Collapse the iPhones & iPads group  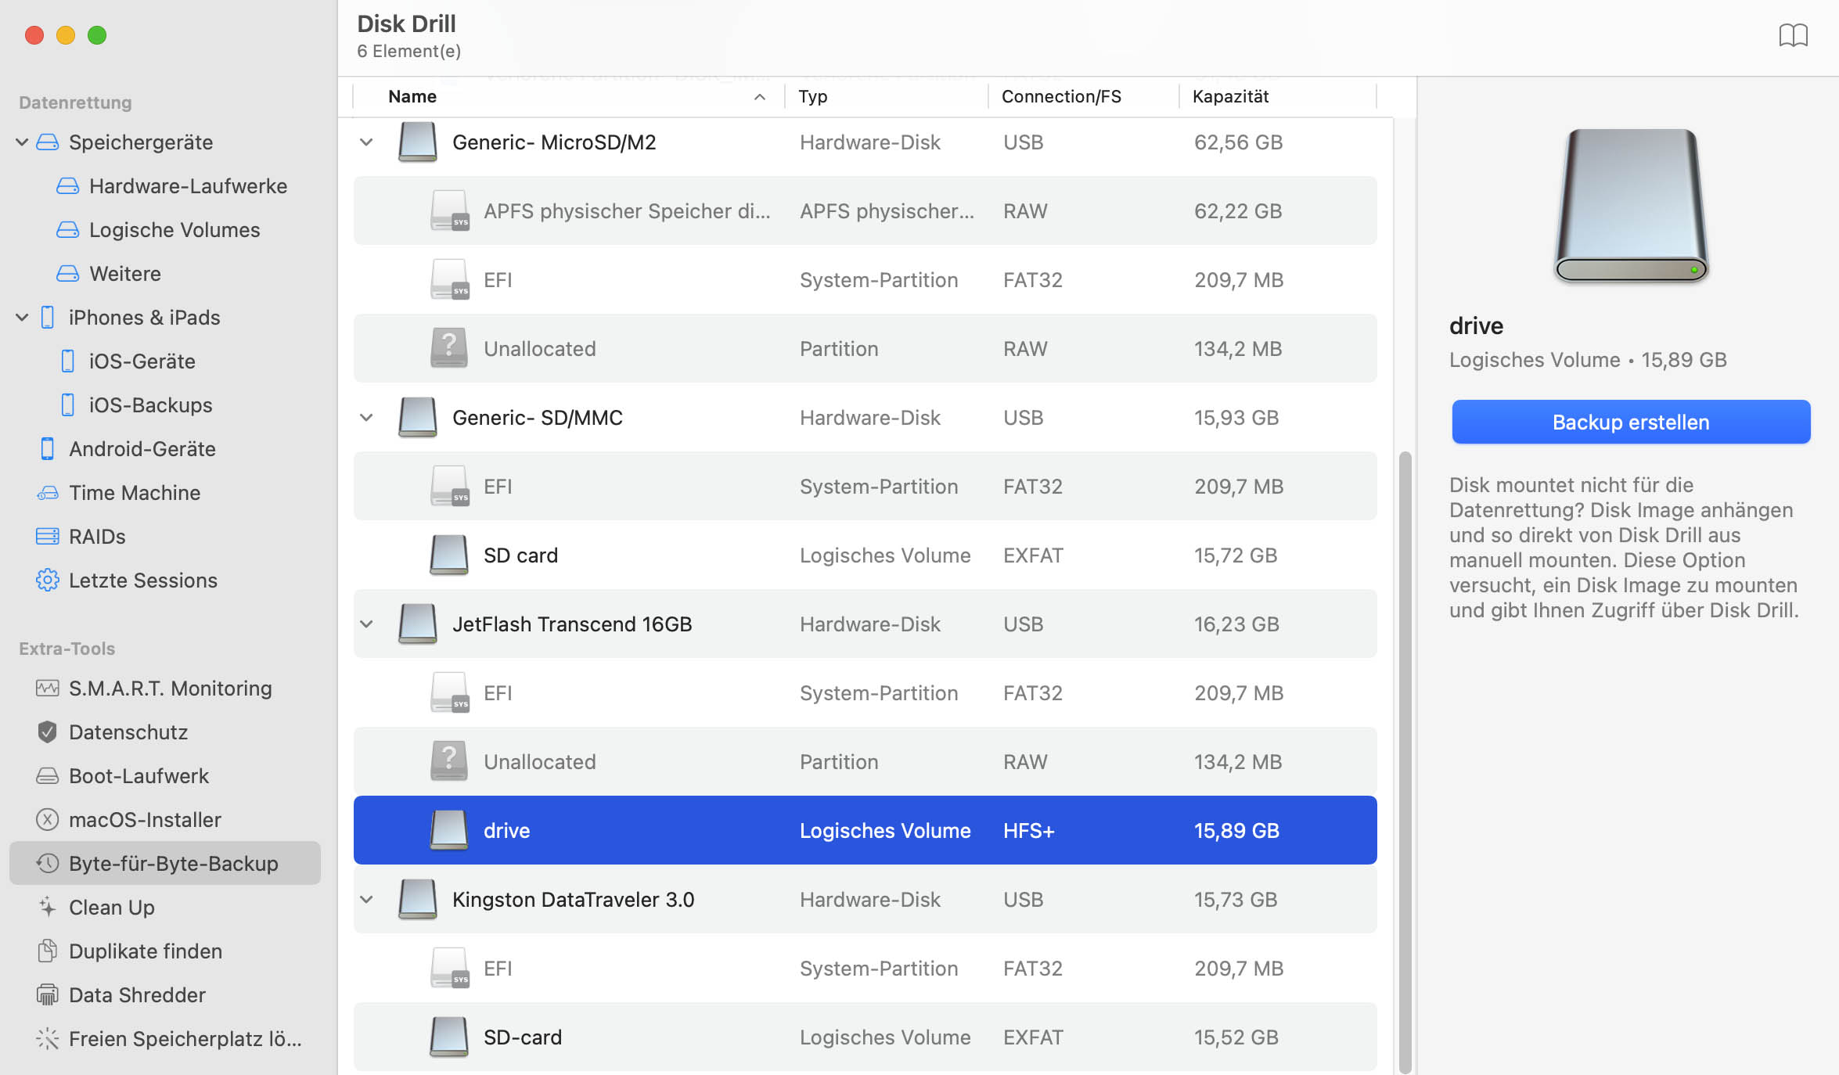(x=22, y=318)
